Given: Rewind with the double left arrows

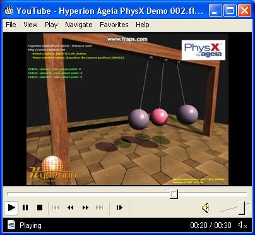Looking at the screenshot, I should [x=71, y=208].
